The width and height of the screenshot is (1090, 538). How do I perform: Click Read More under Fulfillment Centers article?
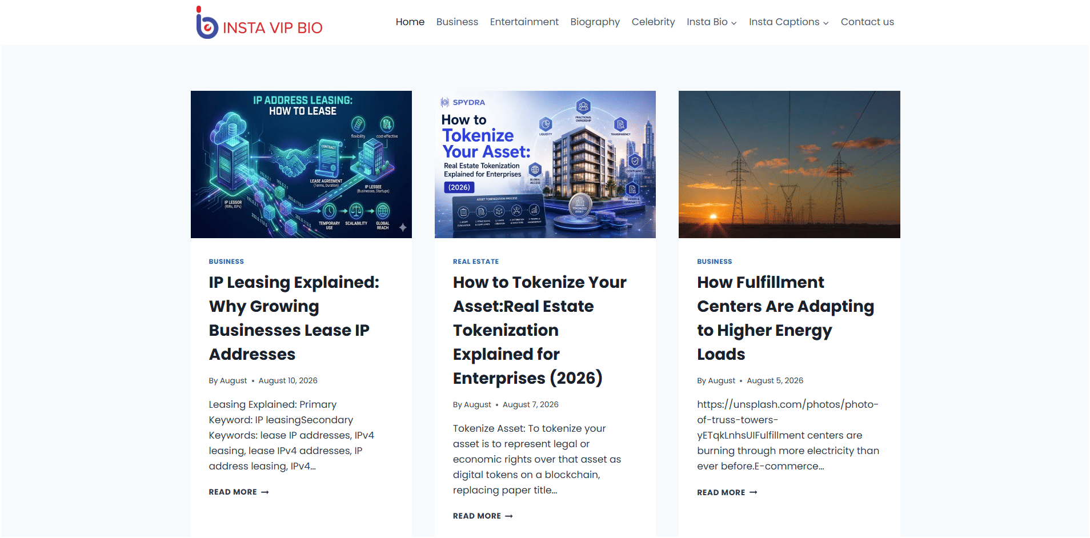tap(727, 492)
